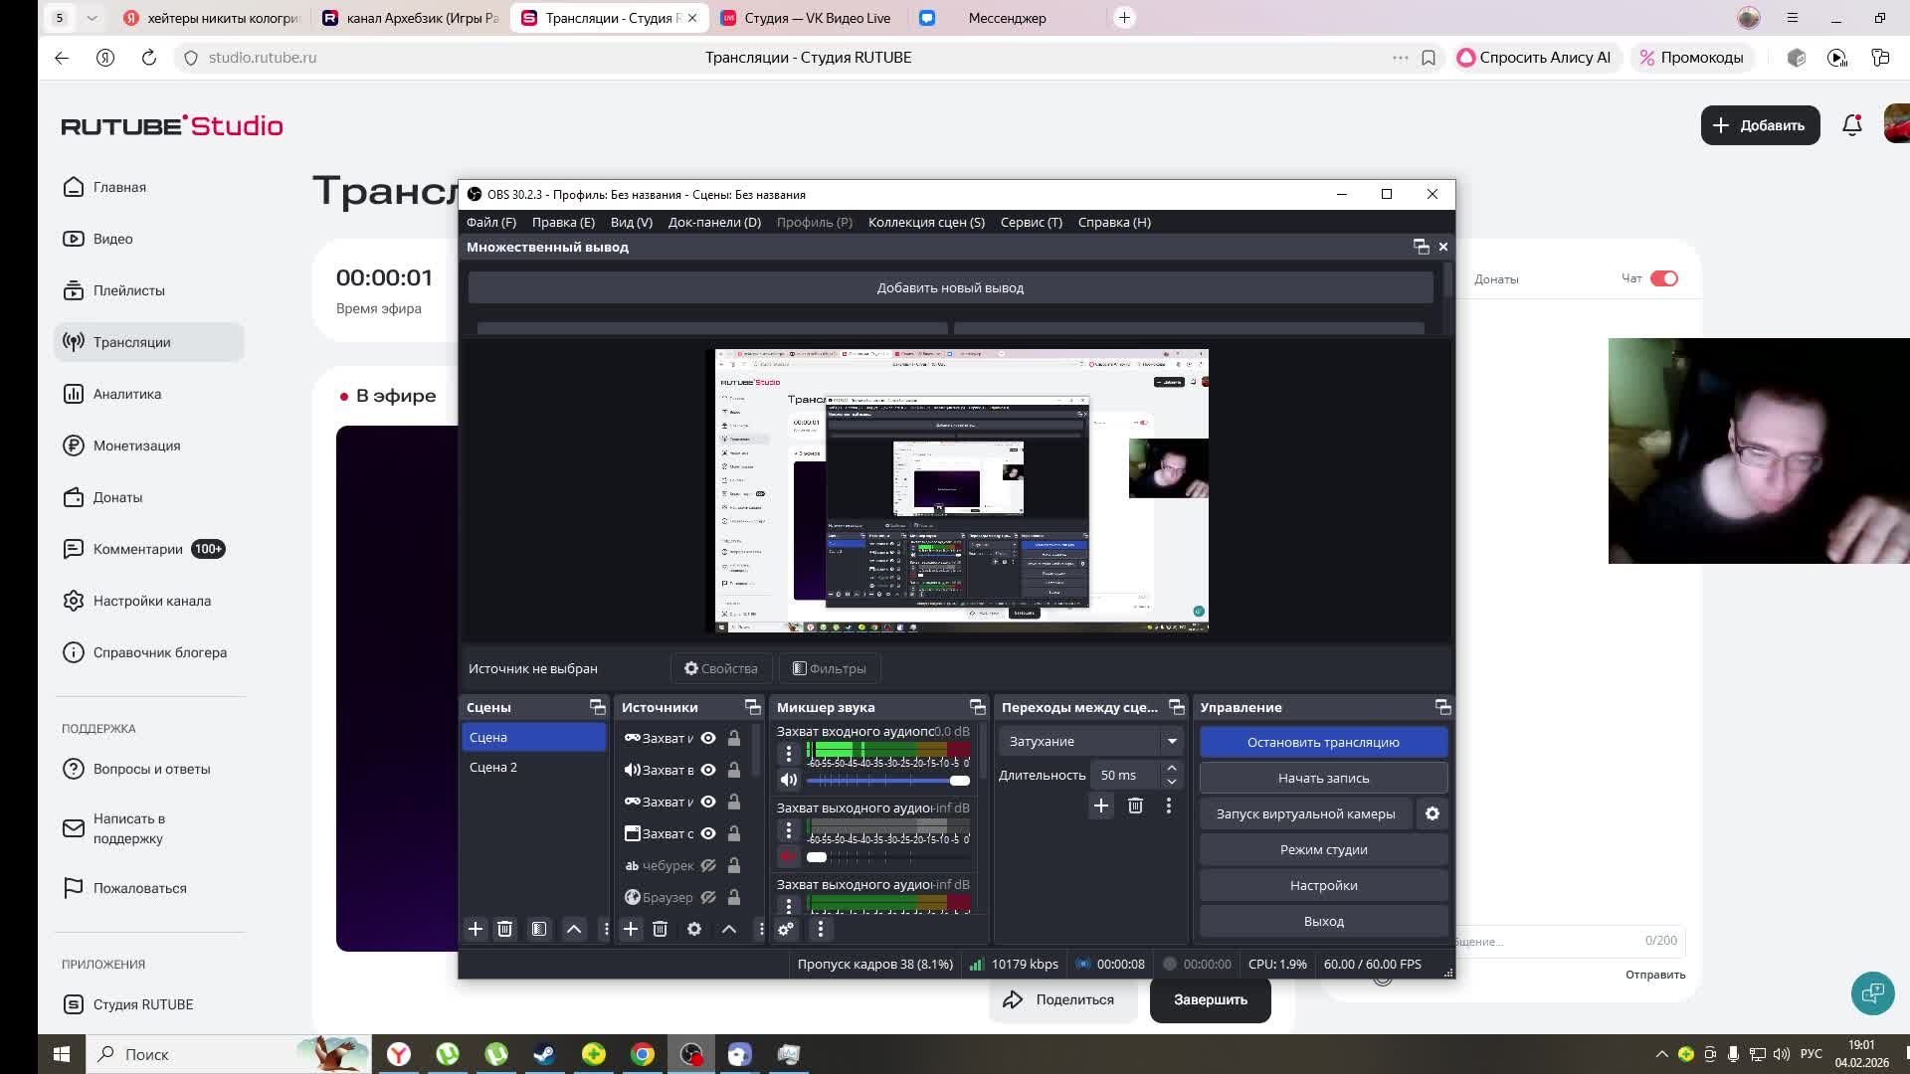Viewport: 1910px width, 1074px height.
Task: Adjust input audio volume slider handle
Action: click(959, 781)
